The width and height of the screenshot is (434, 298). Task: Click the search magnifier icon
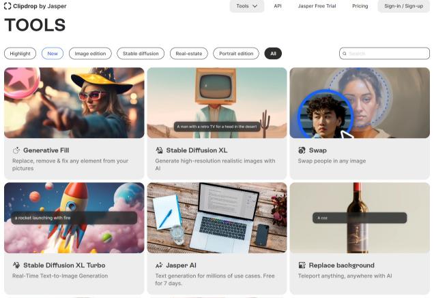point(345,53)
